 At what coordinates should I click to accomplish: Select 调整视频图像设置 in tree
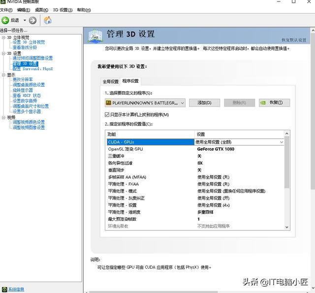click(x=29, y=127)
